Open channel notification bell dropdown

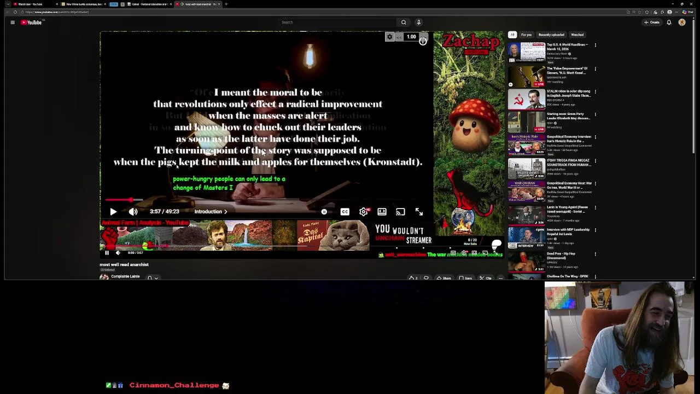click(x=153, y=278)
